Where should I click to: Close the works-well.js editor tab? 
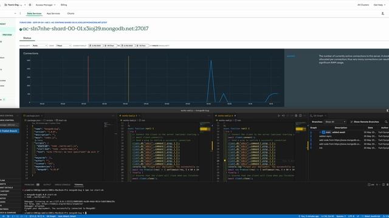235,116
